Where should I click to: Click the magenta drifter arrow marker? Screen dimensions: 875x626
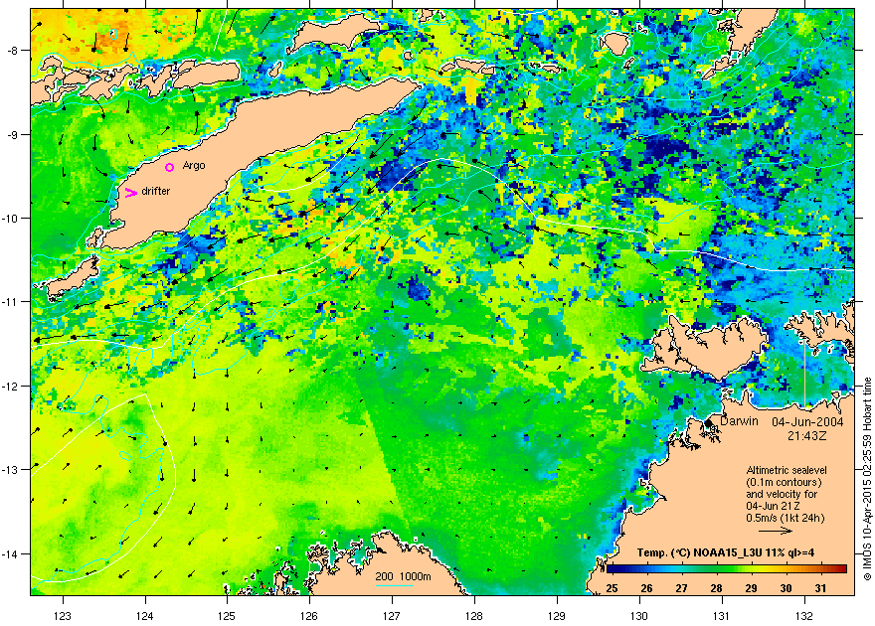[x=130, y=193]
